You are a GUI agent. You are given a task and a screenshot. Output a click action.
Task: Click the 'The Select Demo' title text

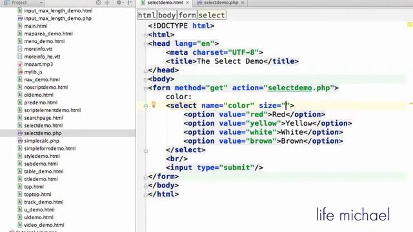tap(230, 61)
